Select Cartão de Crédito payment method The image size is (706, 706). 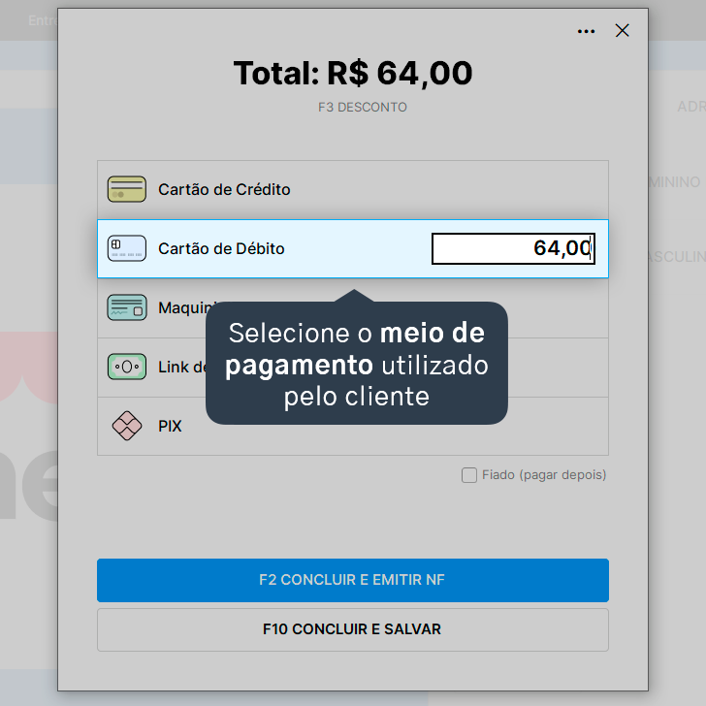pos(353,189)
